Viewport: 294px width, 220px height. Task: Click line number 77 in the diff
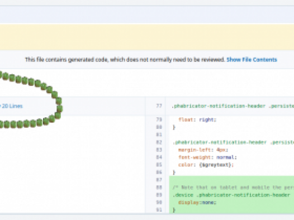[159, 106]
